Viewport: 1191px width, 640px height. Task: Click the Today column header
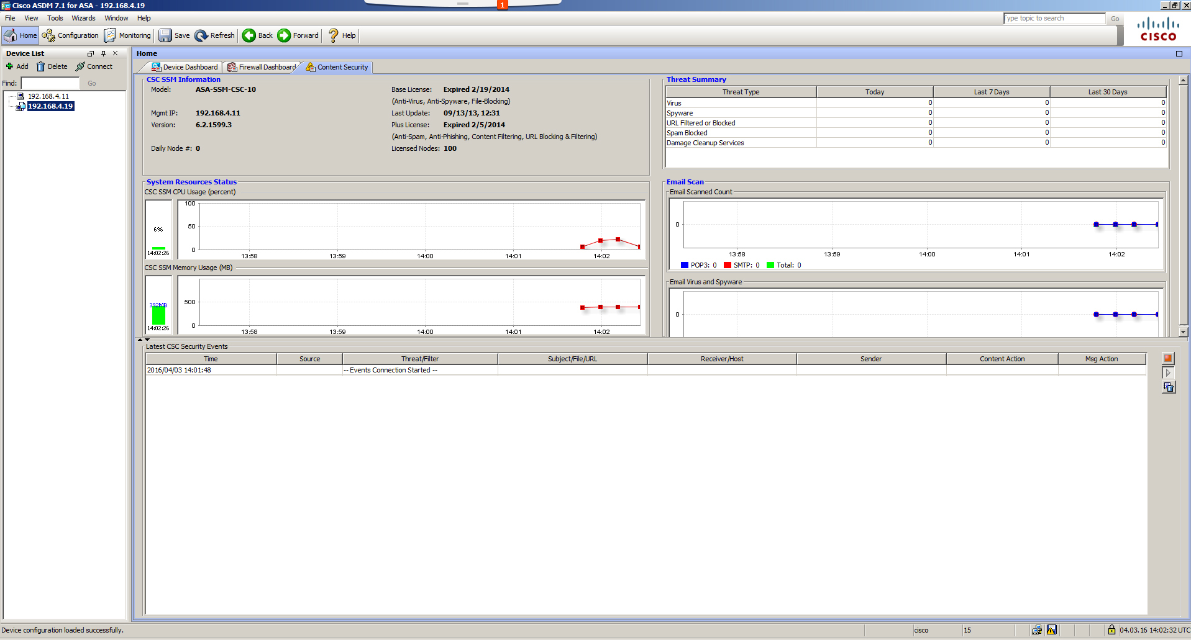875,92
